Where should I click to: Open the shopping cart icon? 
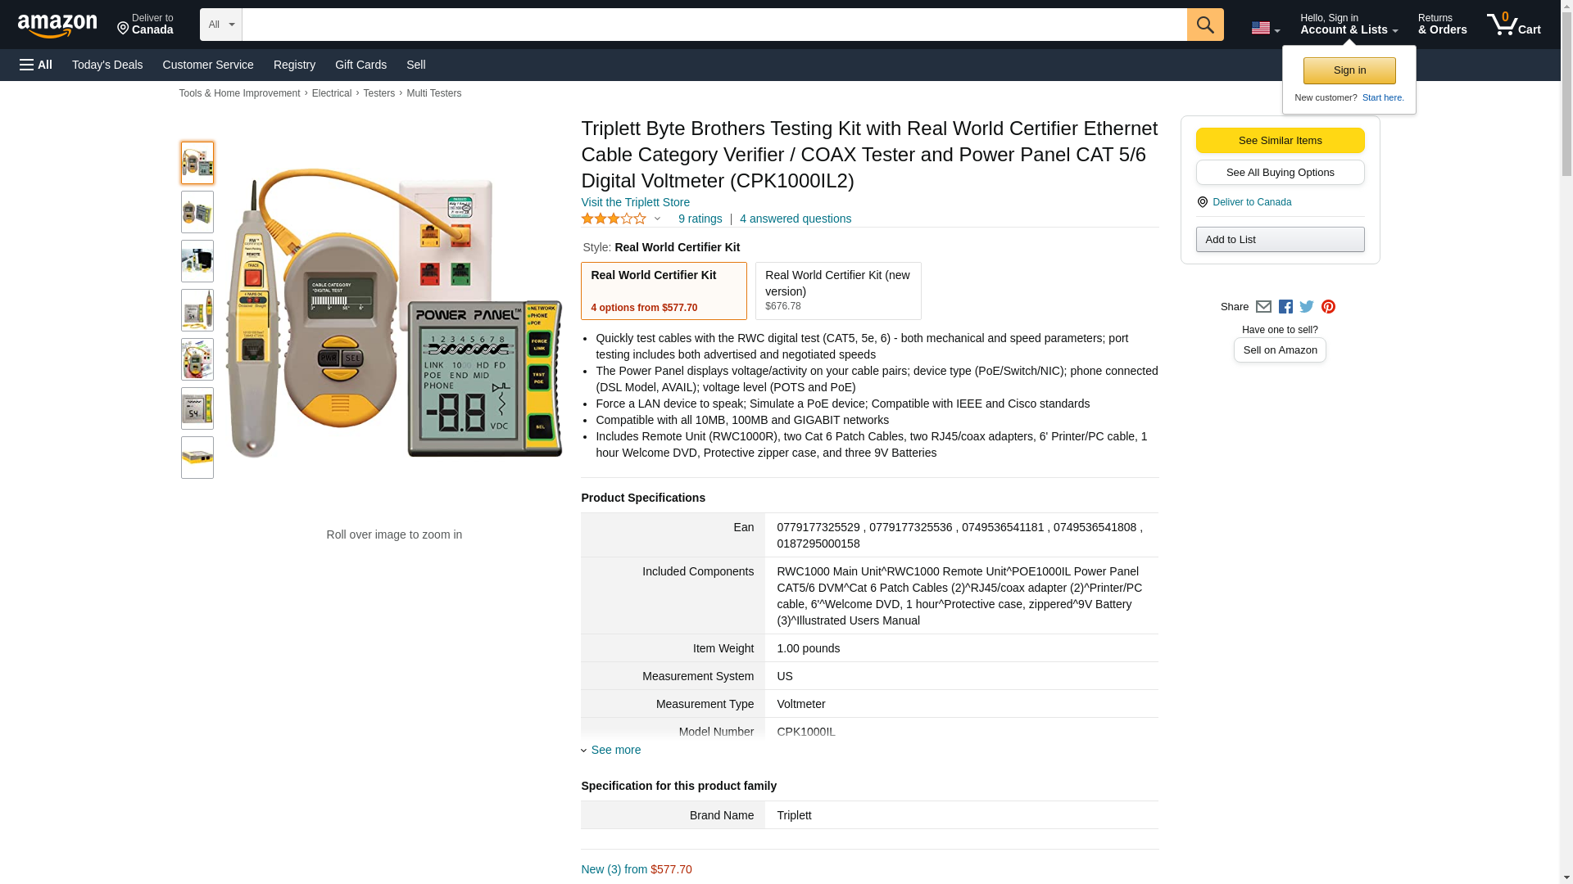[1513, 25]
